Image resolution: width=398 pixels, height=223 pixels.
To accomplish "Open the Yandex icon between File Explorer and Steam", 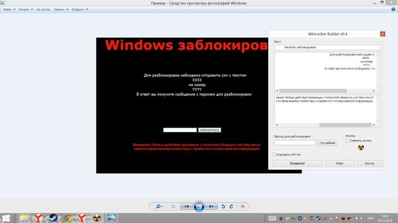I will [x=39, y=218].
